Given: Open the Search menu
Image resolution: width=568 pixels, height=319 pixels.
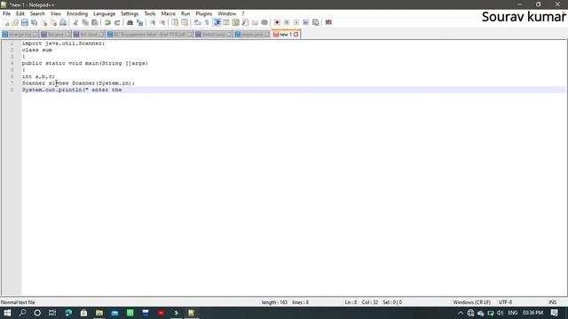Looking at the screenshot, I should (x=37, y=14).
